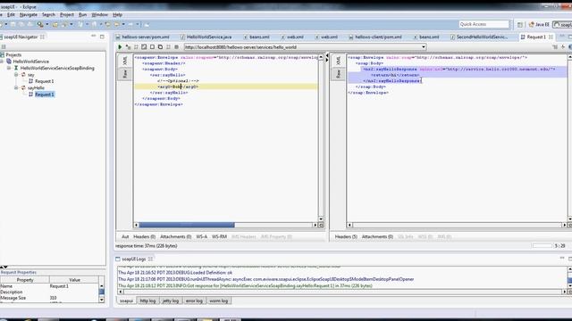
Task: Switch to hellows-client/pom.xml editor tab
Action: point(375,37)
